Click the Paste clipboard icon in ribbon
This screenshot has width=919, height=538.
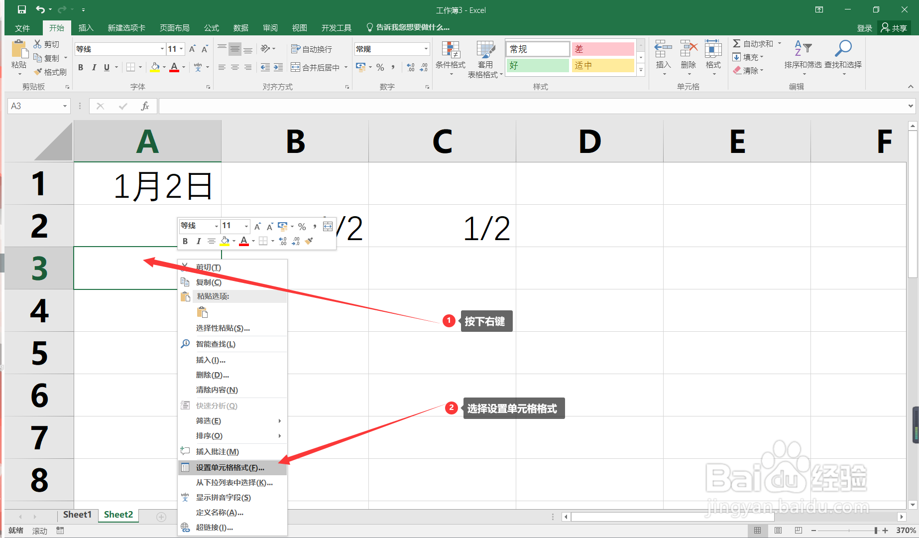pos(19,49)
